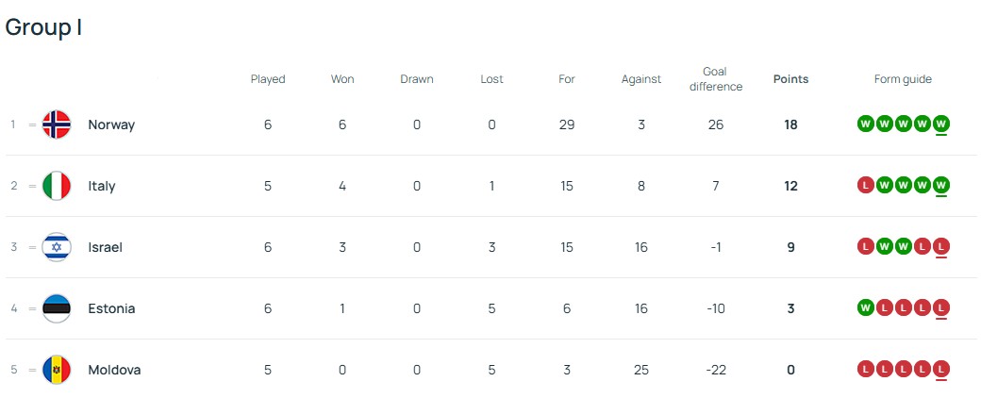Click Estonia's first form guide win badge
This screenshot has width=981, height=398.
(865, 307)
